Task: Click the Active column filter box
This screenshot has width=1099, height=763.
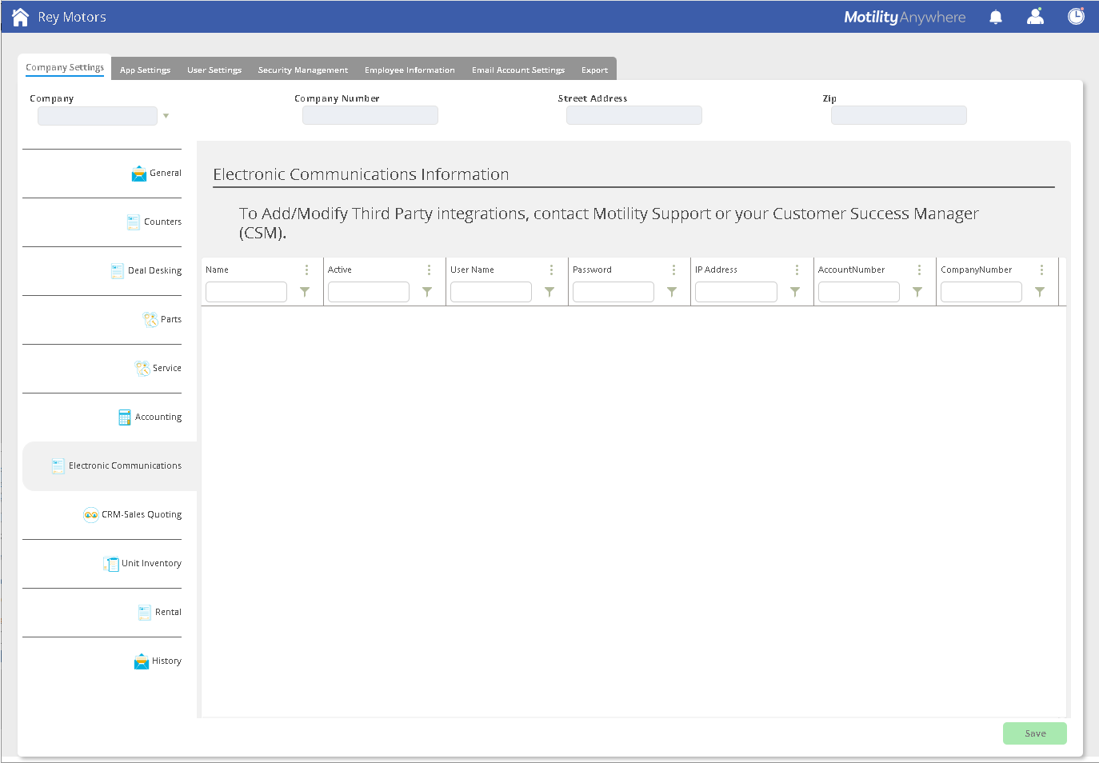Action: pyautogui.click(x=369, y=292)
